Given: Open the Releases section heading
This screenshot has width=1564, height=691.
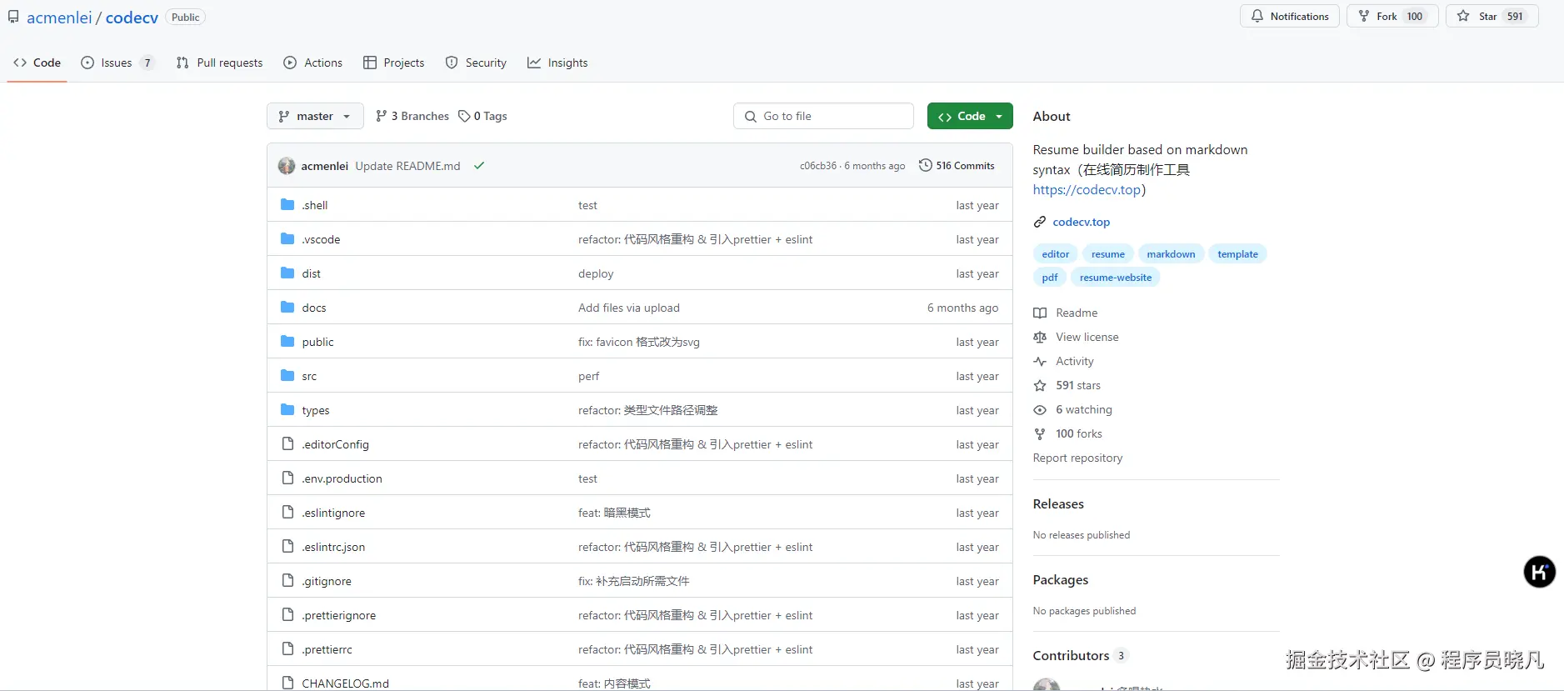Looking at the screenshot, I should pos(1058,504).
